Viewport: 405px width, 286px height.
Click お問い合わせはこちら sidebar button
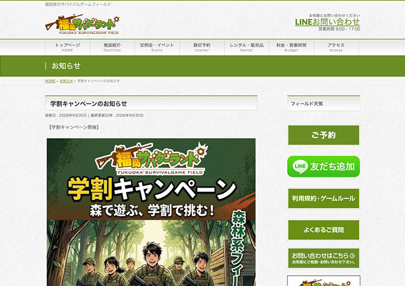point(323,258)
